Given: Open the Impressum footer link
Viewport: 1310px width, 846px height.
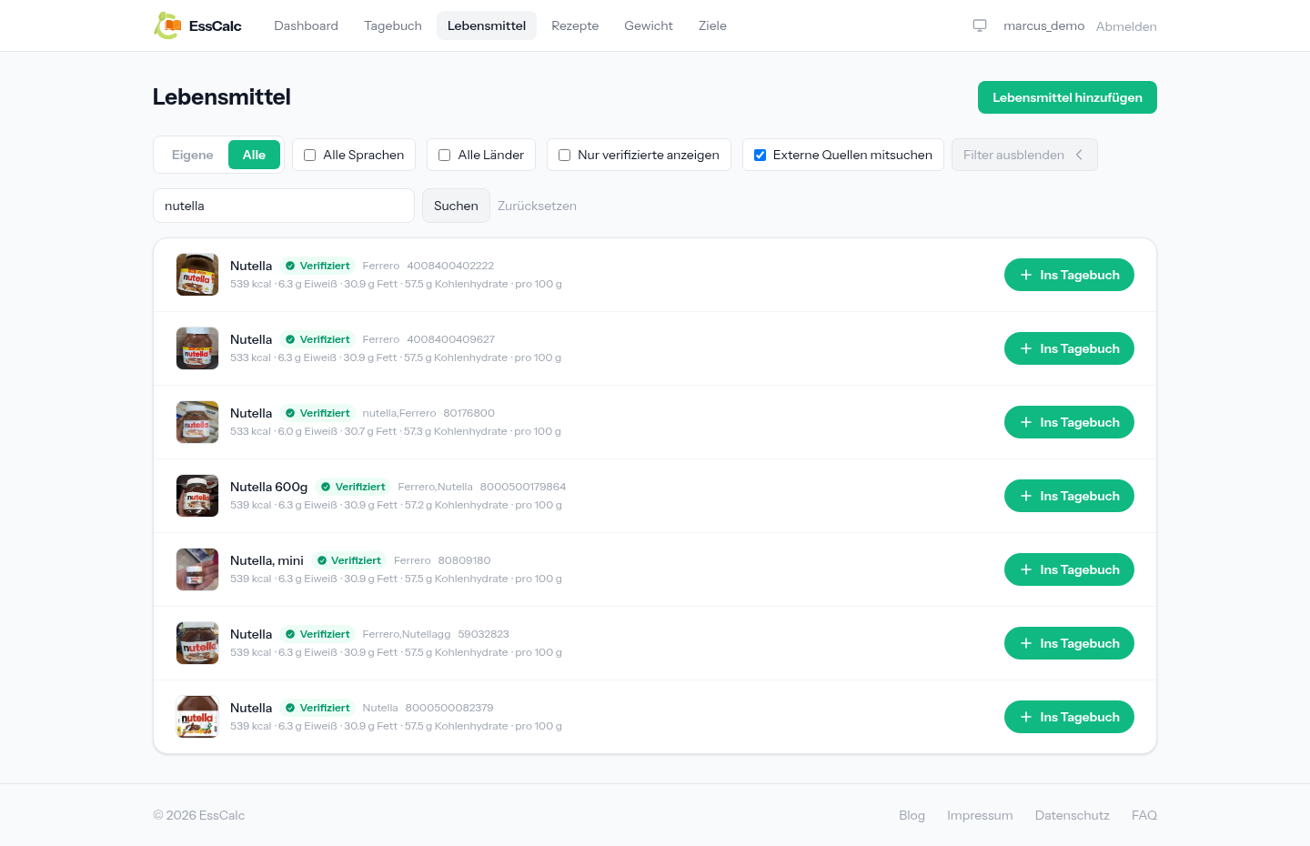Looking at the screenshot, I should pos(980,815).
